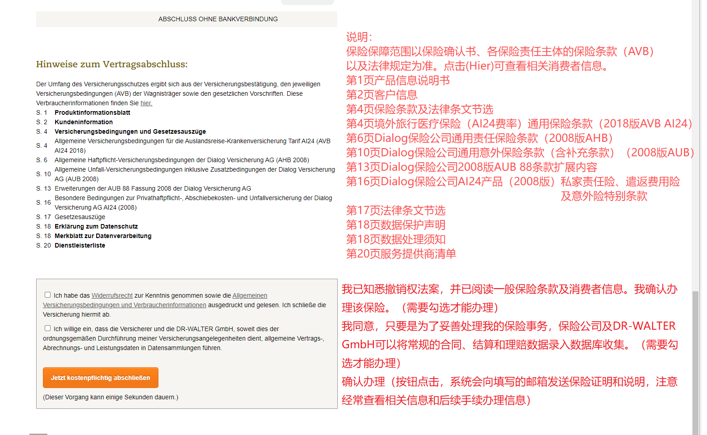
Task: Select the Kundeninformation entry
Action: click(x=84, y=122)
